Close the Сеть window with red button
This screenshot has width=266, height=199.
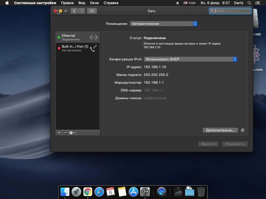click(55, 11)
